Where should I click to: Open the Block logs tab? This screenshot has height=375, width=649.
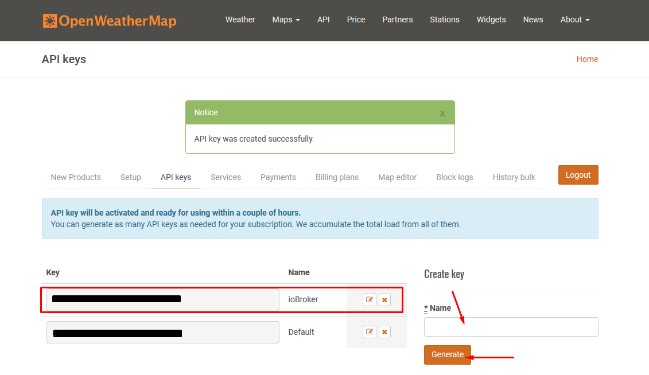[x=454, y=177]
